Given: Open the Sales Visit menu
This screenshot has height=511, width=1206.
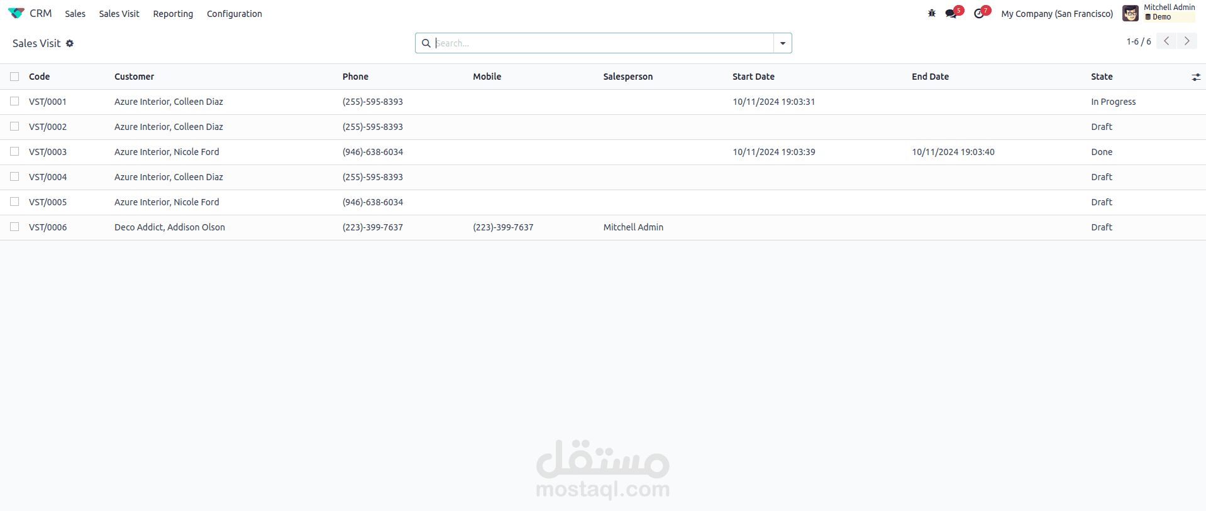Looking at the screenshot, I should click(x=119, y=14).
